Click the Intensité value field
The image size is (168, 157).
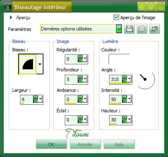pyautogui.click(x=116, y=100)
